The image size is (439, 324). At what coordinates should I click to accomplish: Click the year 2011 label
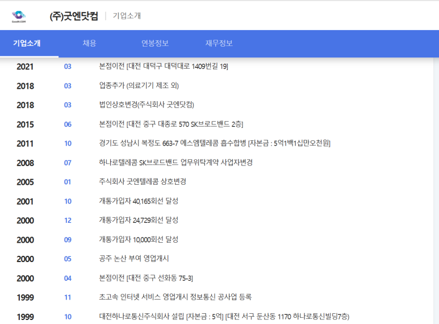click(25, 144)
